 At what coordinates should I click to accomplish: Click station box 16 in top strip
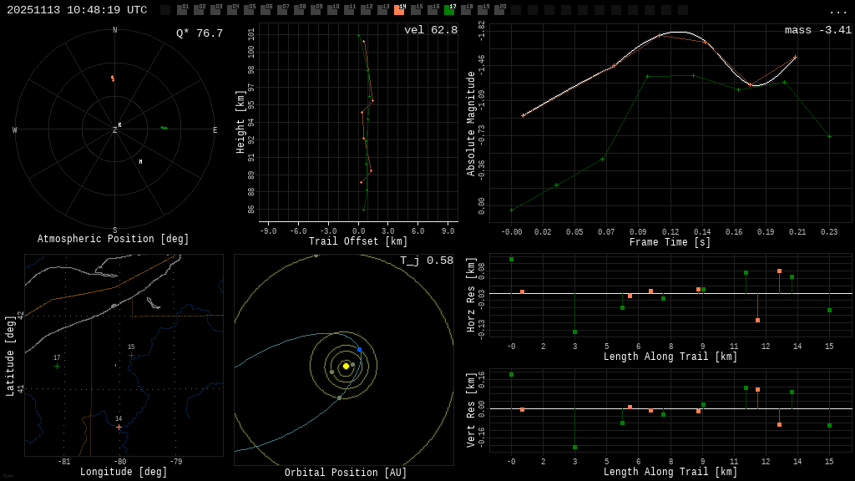(433, 10)
